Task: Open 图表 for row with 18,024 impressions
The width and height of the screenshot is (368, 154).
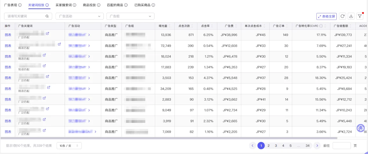Action: 8,57
